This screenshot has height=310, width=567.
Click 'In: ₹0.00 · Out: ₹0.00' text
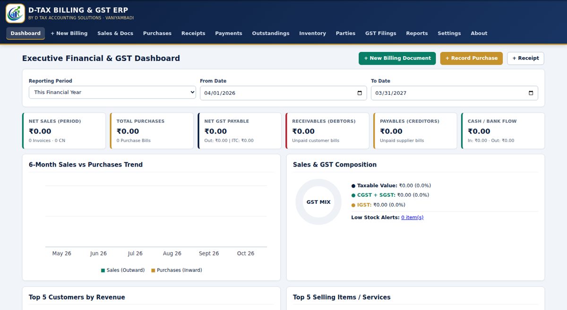491,141
